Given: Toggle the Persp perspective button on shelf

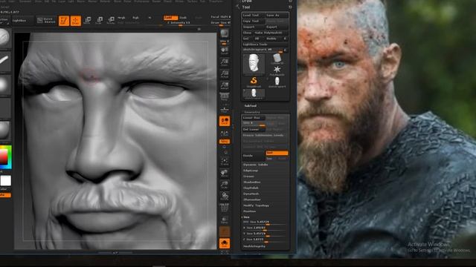Looking at the screenshot, I should tap(225, 97).
